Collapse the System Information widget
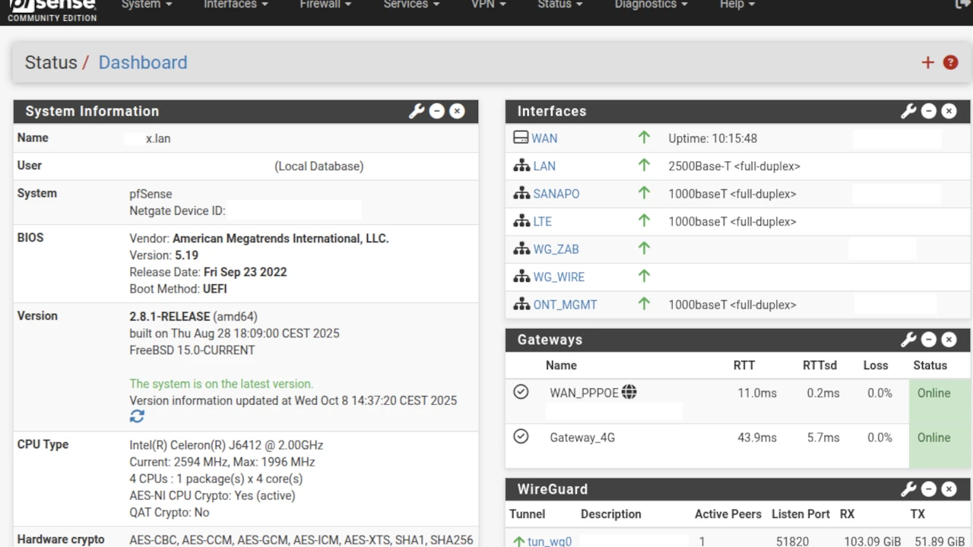Screen dimensions: 973x547 tap(436, 112)
